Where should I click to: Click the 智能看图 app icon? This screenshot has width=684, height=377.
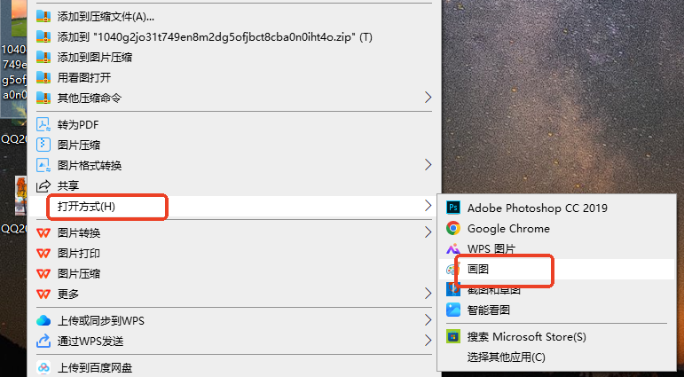(453, 310)
